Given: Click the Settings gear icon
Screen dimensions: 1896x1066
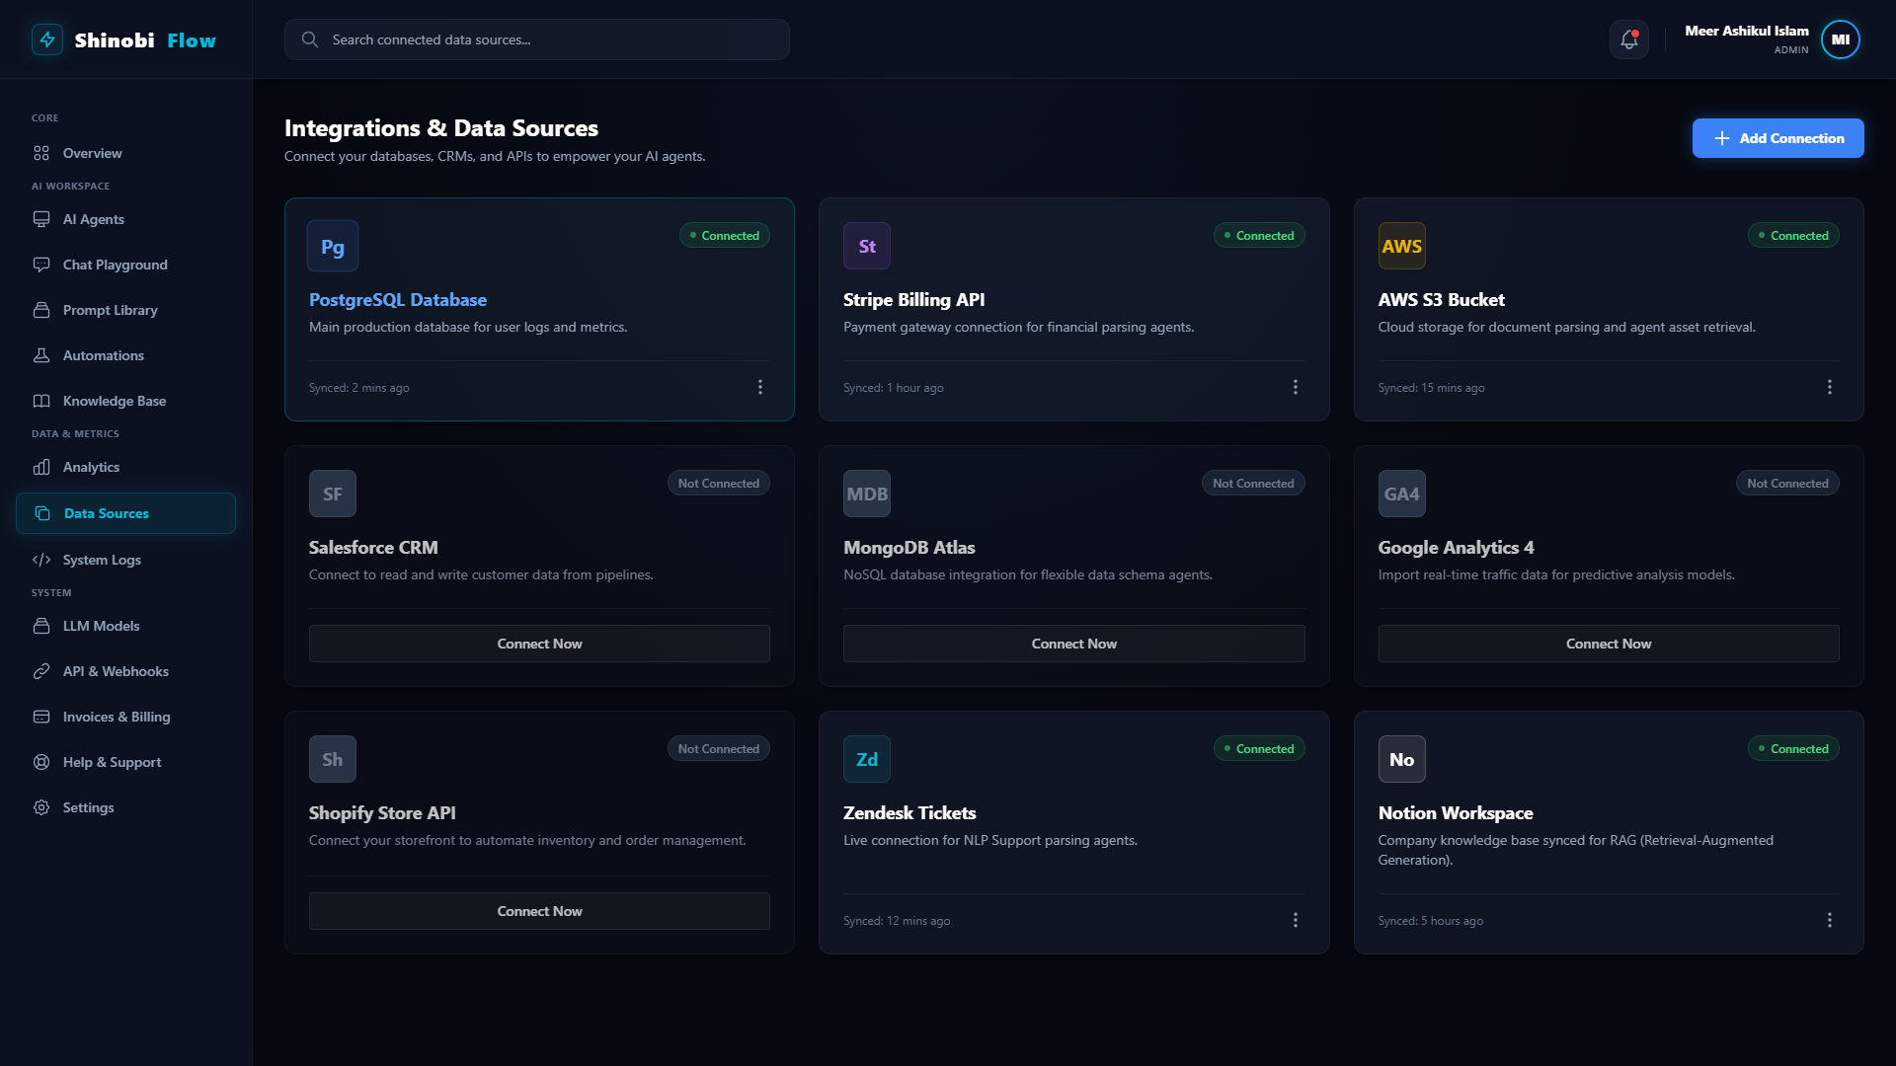Looking at the screenshot, I should (x=41, y=807).
